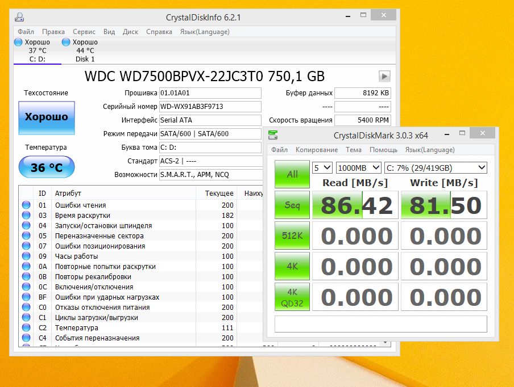The width and height of the screenshot is (514, 387).
Task: Click the Режим передачи field SATA/600
Action: click(210, 134)
